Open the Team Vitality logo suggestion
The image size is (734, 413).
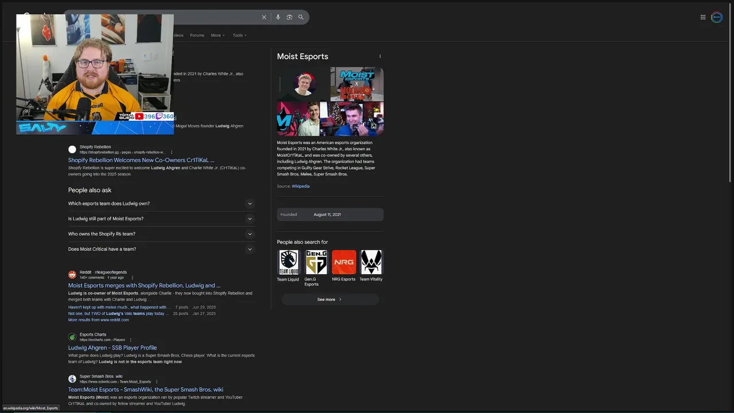371,262
